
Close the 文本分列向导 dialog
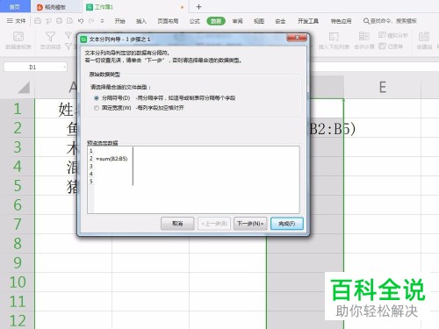297,38
